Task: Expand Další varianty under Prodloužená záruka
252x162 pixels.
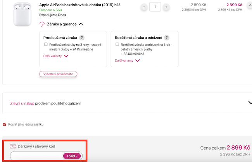Action: [x=56, y=56]
